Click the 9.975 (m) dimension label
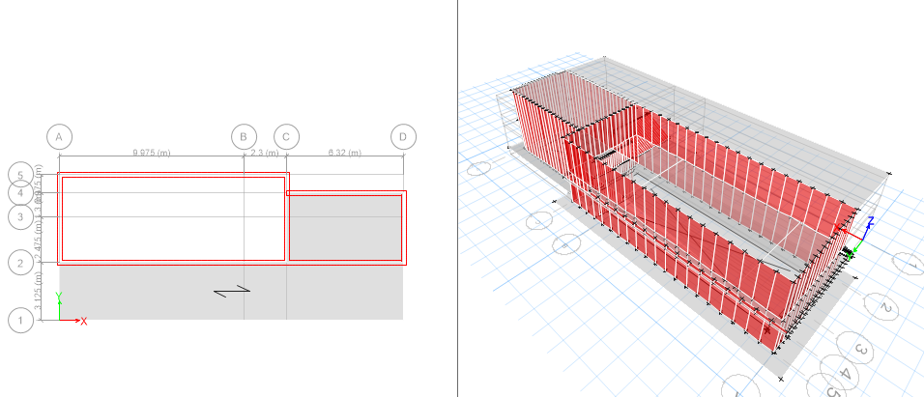 click(151, 153)
